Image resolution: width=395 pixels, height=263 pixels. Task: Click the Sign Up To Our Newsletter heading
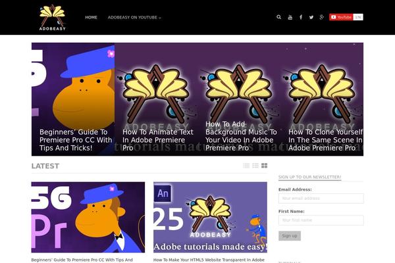(x=309, y=177)
